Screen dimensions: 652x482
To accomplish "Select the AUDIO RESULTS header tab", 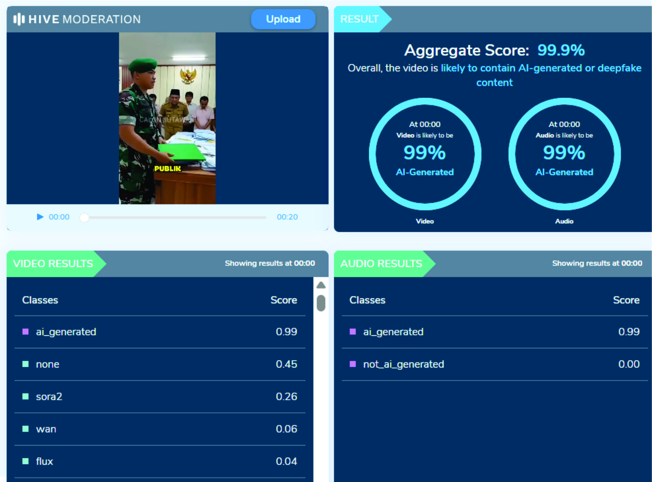I will [381, 264].
